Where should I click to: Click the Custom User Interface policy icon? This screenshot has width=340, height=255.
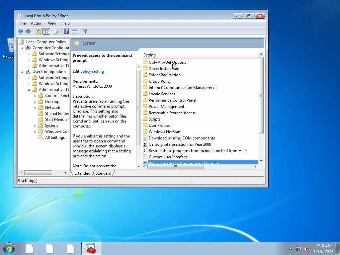(145, 157)
